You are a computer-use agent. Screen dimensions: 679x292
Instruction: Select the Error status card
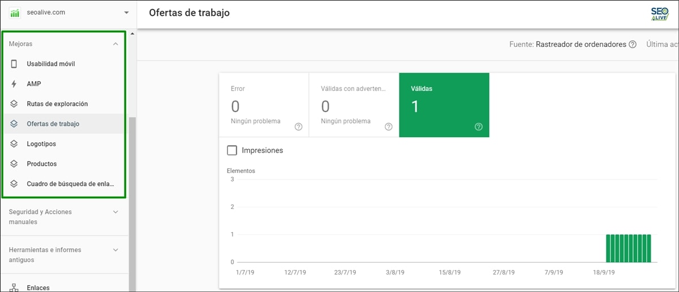(x=264, y=105)
